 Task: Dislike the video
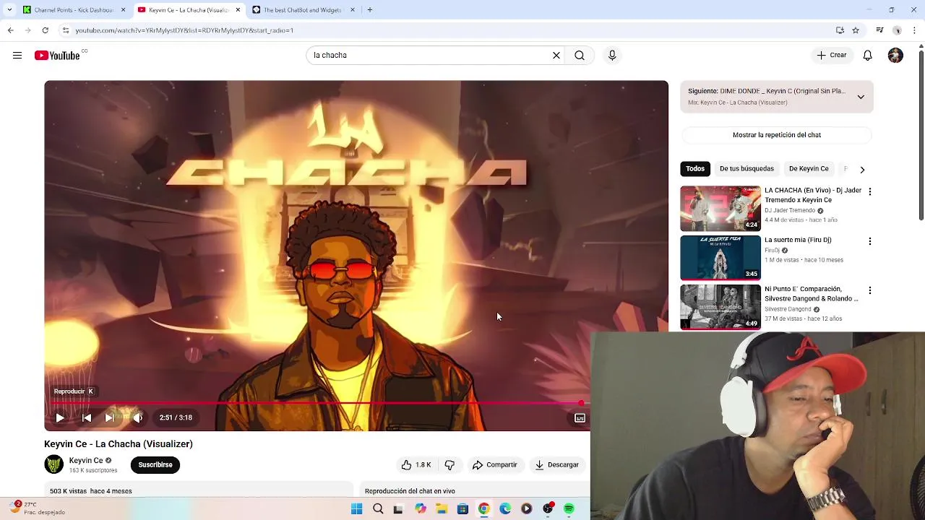449,464
